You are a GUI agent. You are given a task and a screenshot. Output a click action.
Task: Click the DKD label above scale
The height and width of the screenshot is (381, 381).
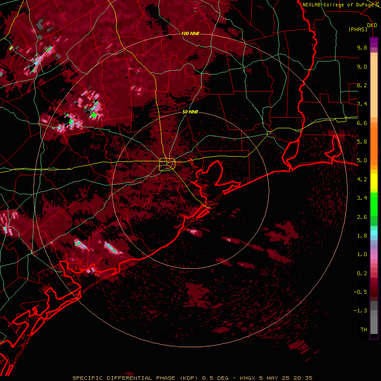(x=372, y=25)
